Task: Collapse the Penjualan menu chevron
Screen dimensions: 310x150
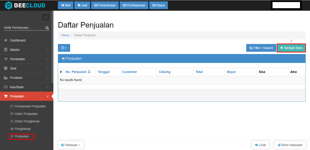Action: (48, 97)
